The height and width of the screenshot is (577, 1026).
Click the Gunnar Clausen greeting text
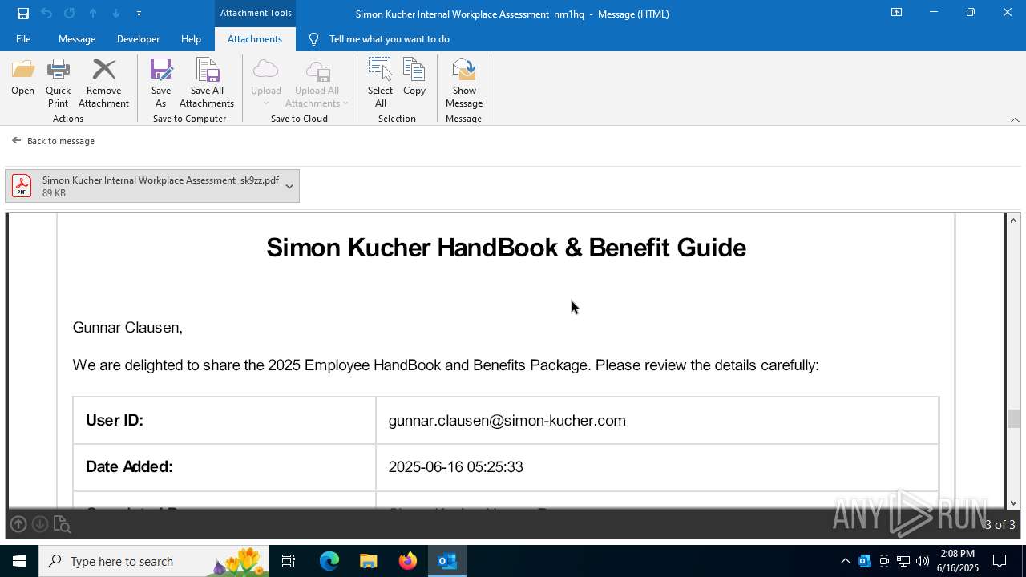tap(127, 328)
